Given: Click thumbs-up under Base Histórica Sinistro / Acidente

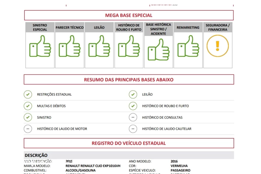Looking at the screenshot, I should point(158,49).
